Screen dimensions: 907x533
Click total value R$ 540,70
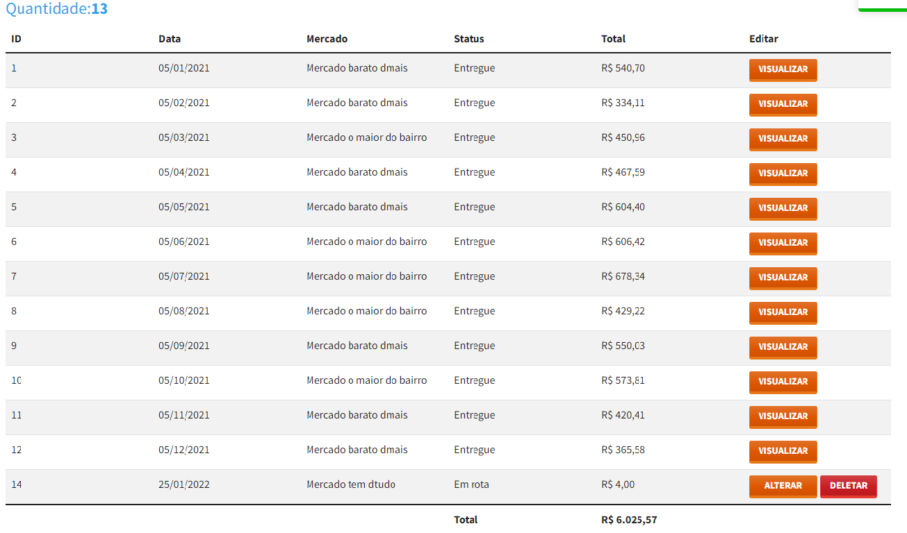pyautogui.click(x=623, y=68)
